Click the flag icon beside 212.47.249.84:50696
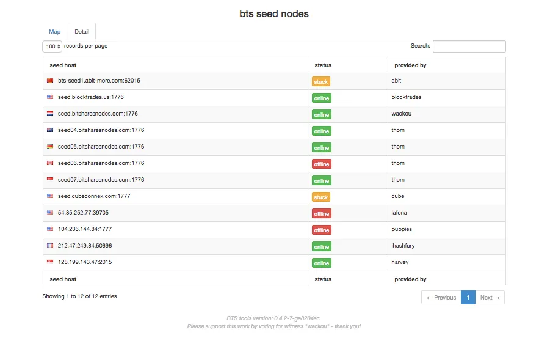This screenshot has height=346, width=539. pos(50,246)
